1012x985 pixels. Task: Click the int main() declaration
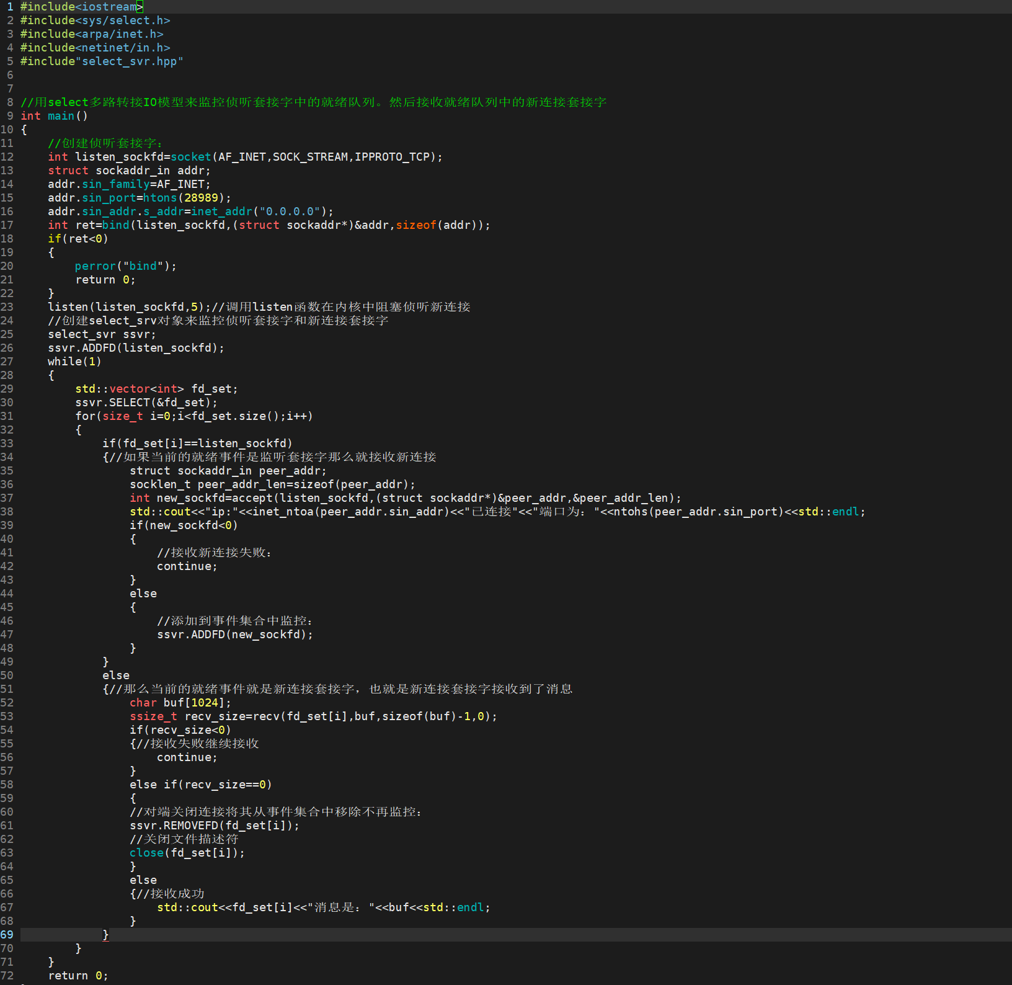click(55, 116)
